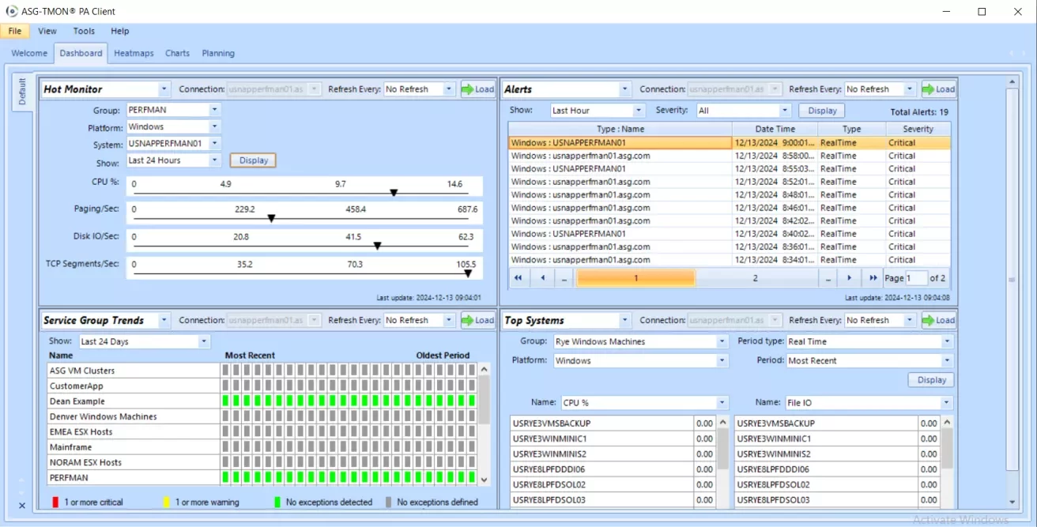Load the Top Systems panel
The height and width of the screenshot is (527, 1037).
coord(939,320)
